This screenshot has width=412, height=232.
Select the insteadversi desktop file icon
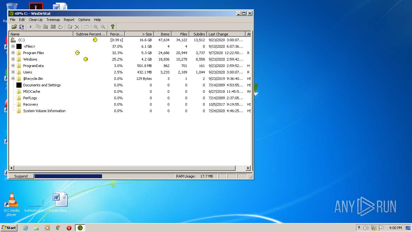(x=36, y=205)
